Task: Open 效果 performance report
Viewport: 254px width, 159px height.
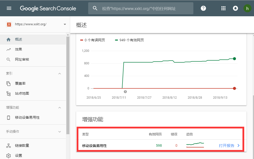Action: click(x=33, y=49)
